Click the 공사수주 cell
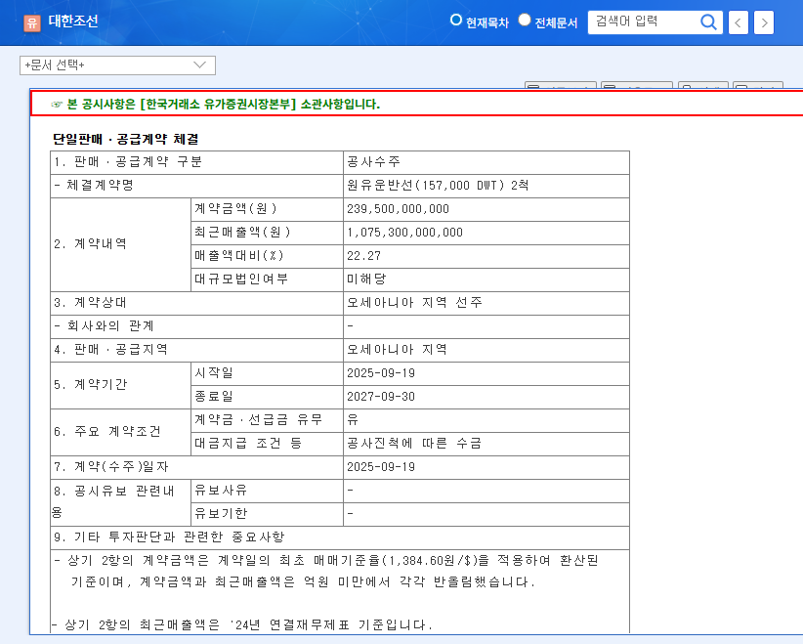 point(486,162)
